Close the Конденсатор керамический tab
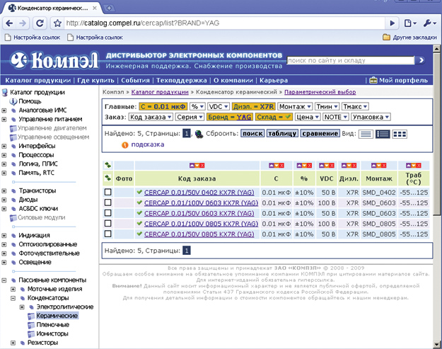The image size is (442, 349). coord(95,8)
